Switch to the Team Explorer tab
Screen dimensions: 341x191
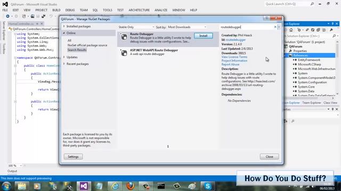pos(311,103)
